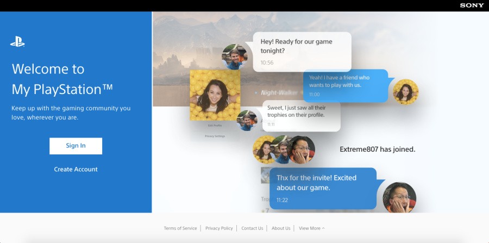Screen dimensions: 489x243
Task: Click the 'Extreme807 has joined.' text
Action: pos(378,149)
